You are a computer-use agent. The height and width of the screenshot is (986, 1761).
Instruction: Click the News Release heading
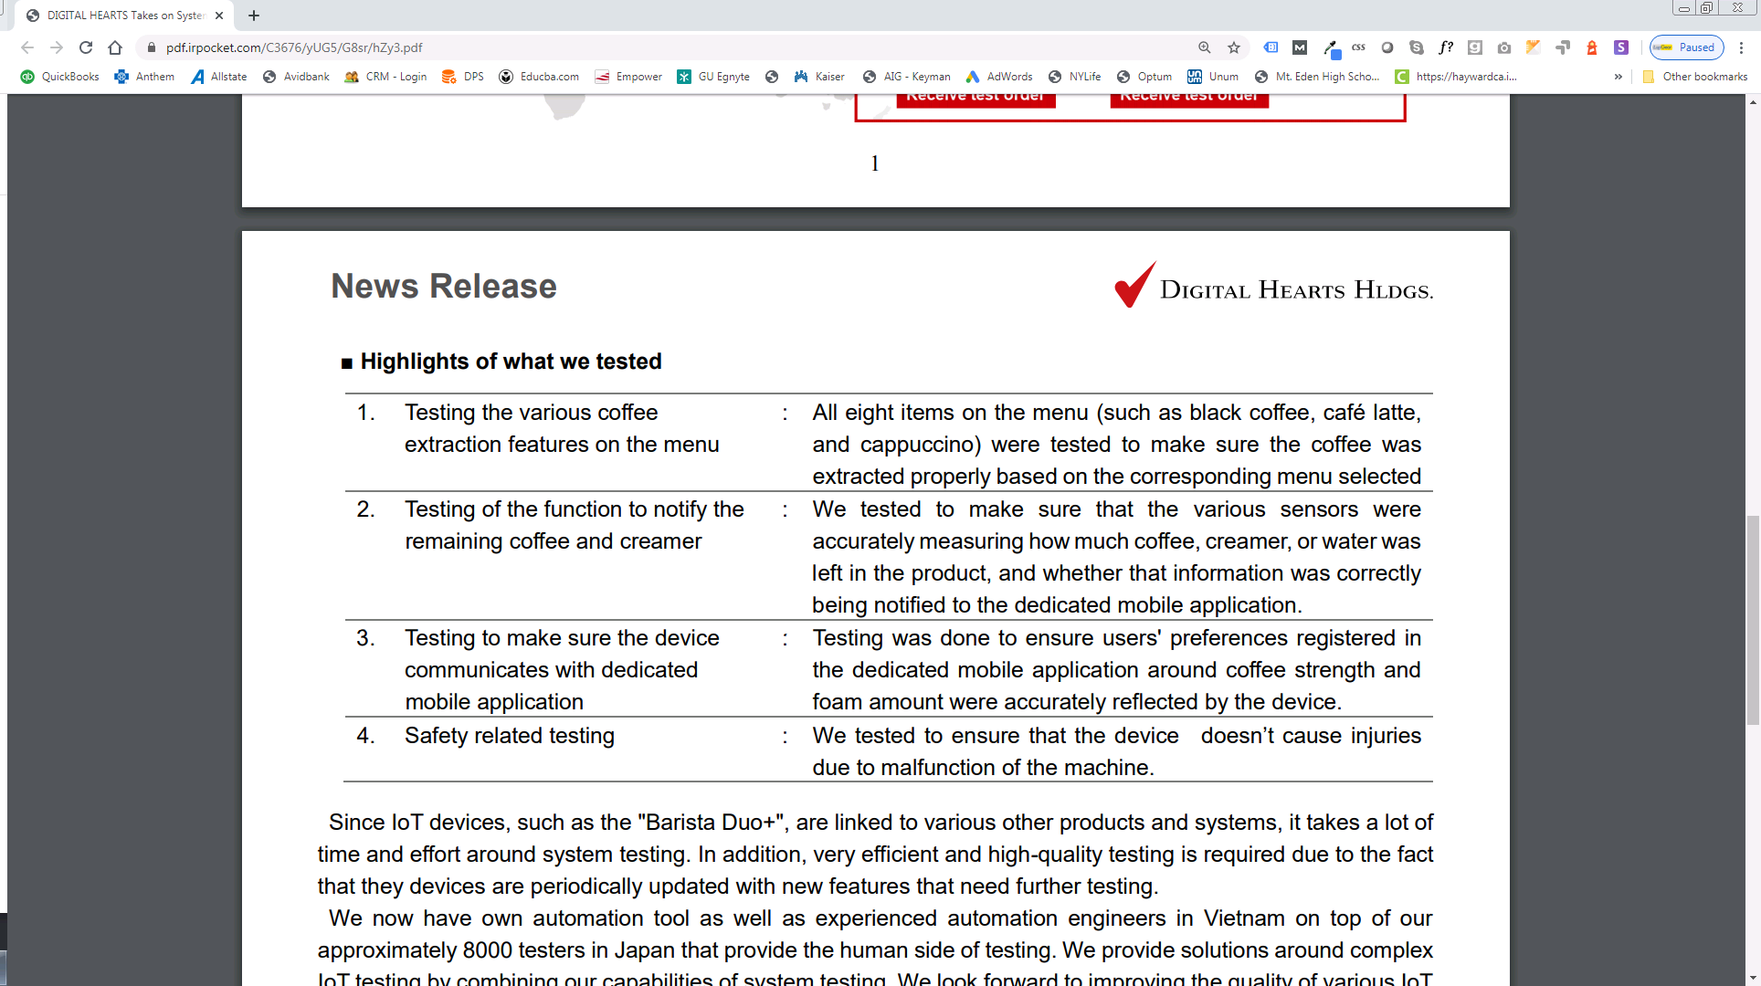[444, 287]
